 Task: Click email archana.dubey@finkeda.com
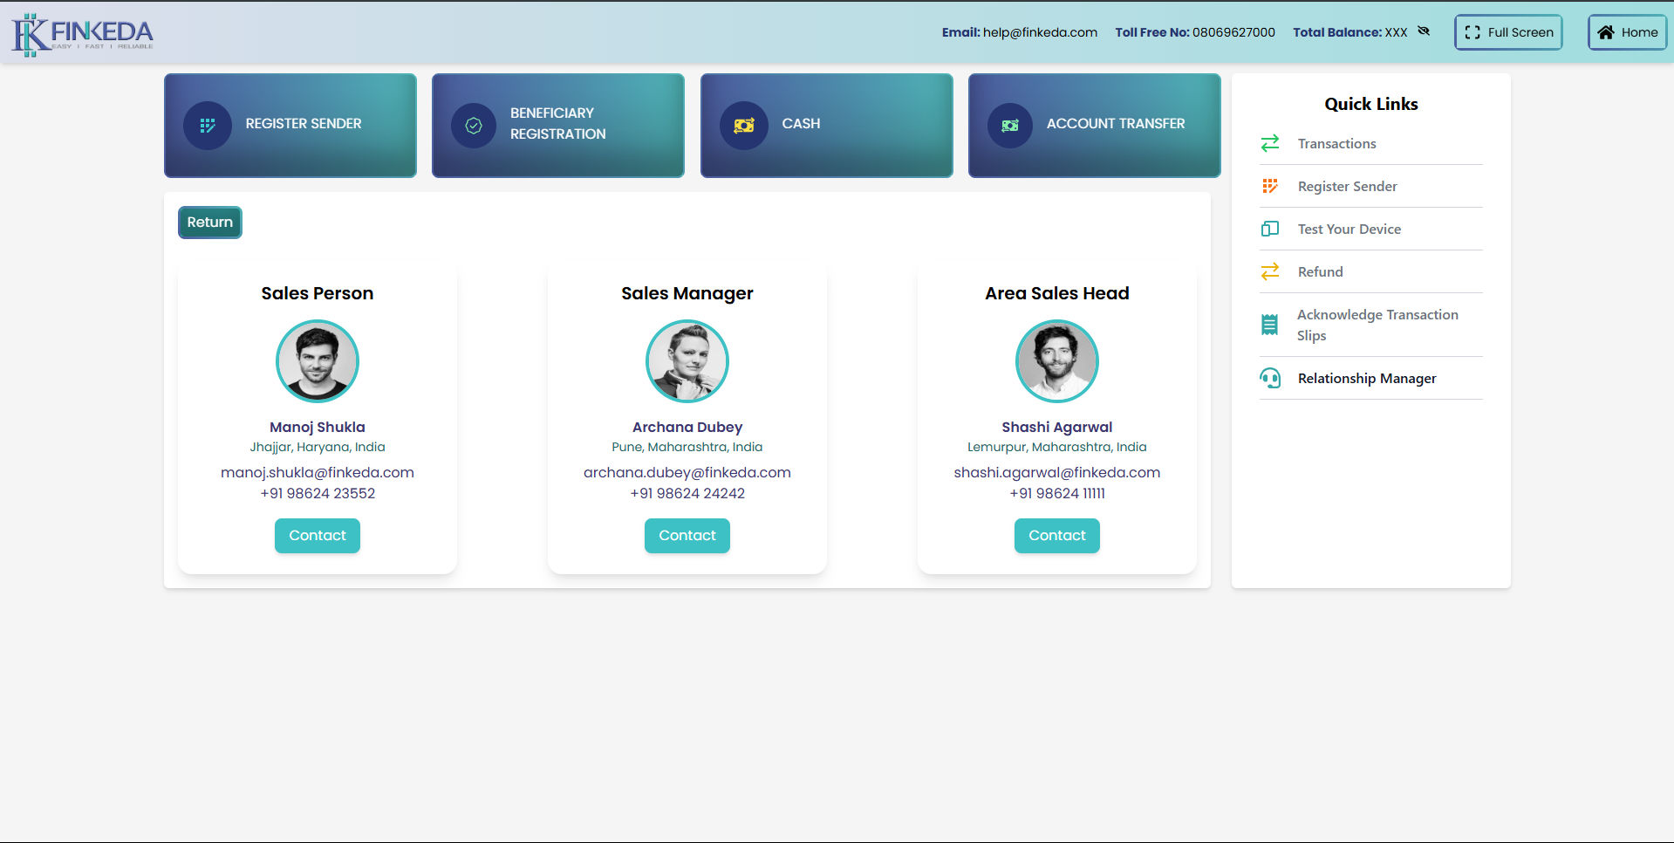687,472
